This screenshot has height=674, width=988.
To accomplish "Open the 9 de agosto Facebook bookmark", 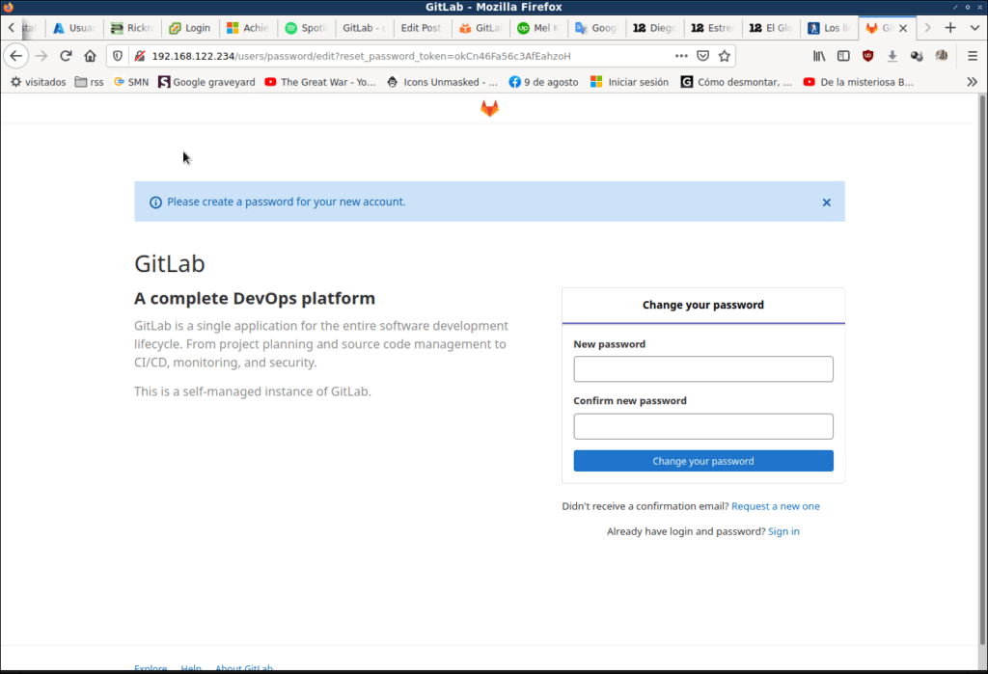I will [543, 82].
